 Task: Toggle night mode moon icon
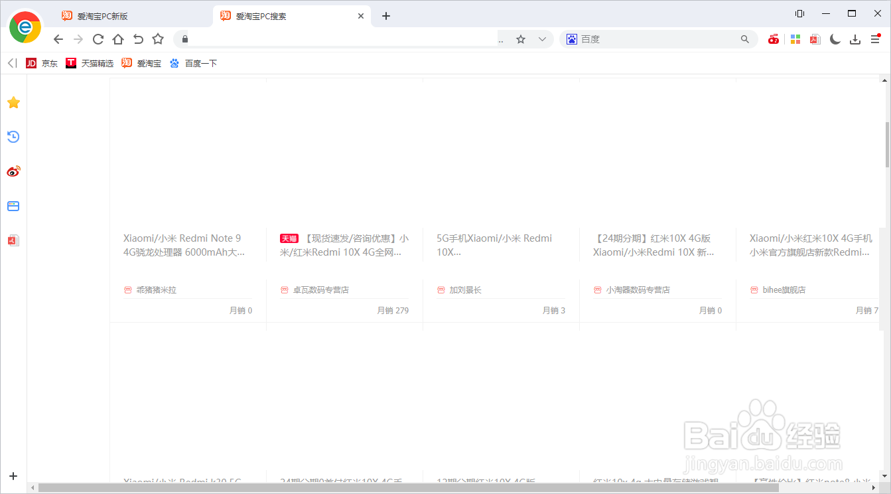[835, 39]
